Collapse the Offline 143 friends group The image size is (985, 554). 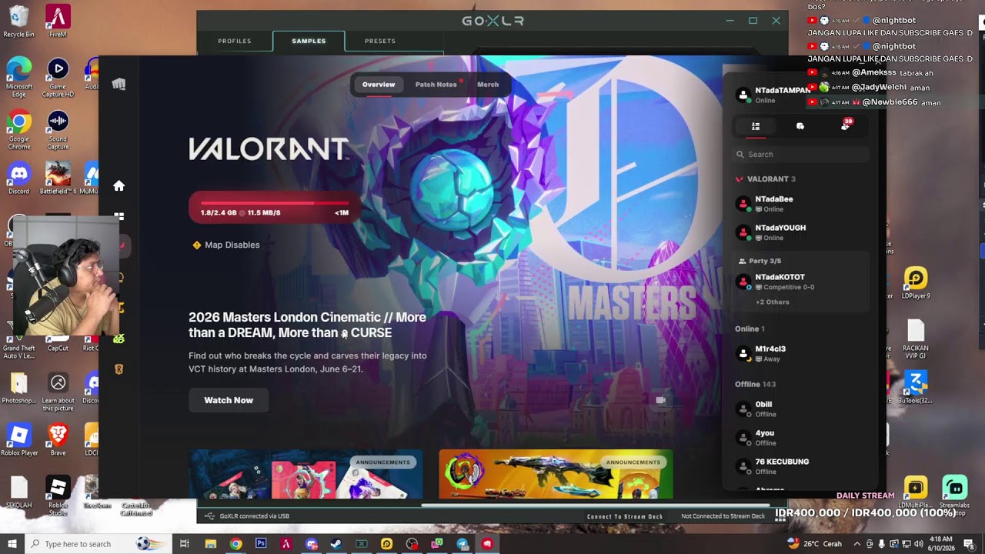tap(755, 384)
